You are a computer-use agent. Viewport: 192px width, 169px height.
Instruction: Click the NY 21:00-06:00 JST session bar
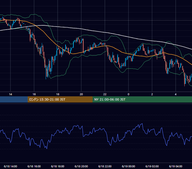click(x=142, y=99)
